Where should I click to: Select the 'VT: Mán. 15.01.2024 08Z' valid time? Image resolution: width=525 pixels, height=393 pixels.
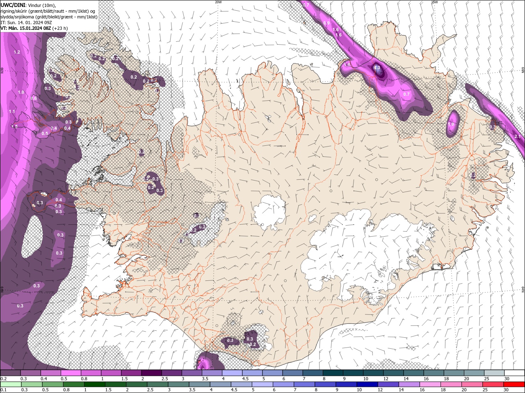pos(25,28)
